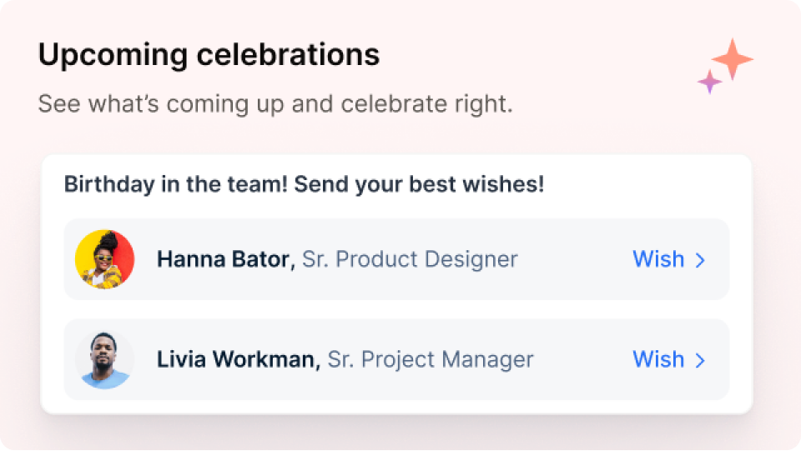Click the Upcoming celebrations heading
801x451 pixels.
tap(209, 55)
